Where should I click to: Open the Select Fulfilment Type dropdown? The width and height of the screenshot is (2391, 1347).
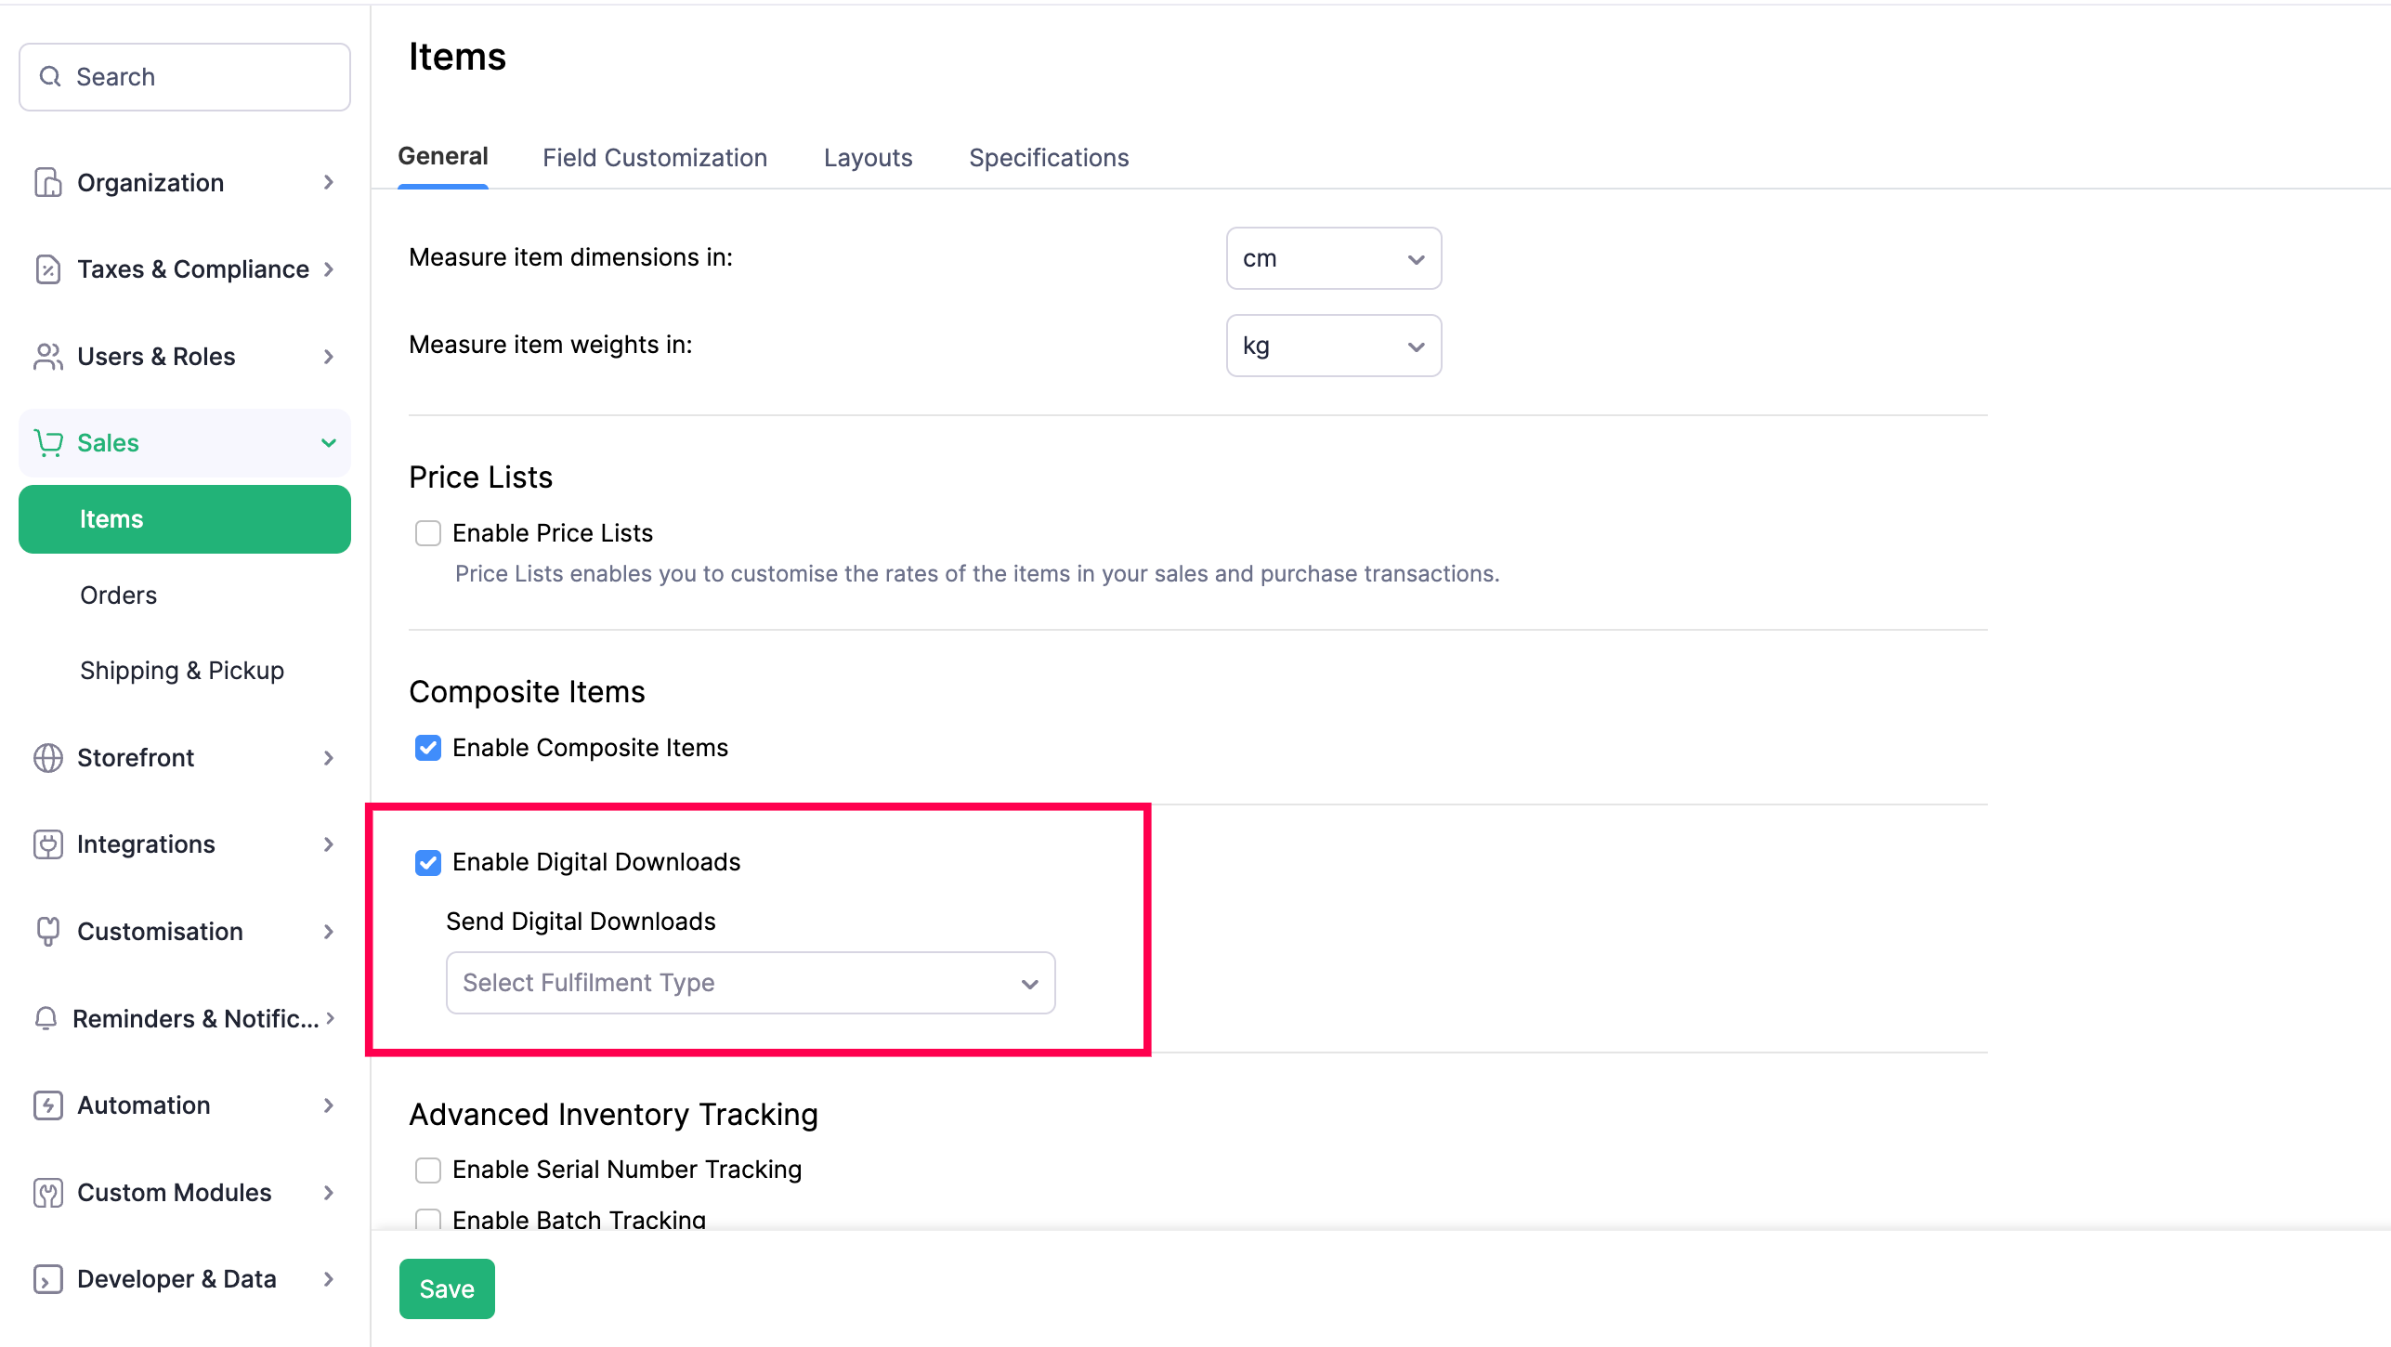750,983
